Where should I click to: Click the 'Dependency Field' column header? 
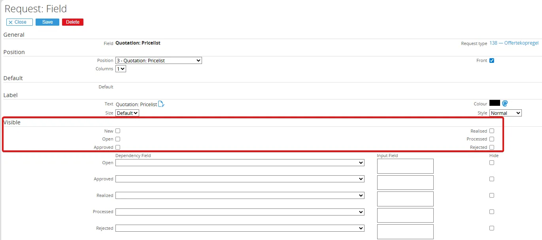point(133,156)
